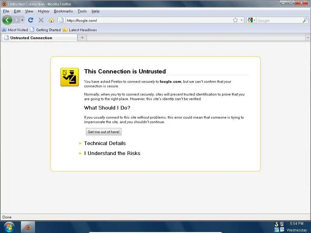Open the Tools menu
This screenshot has height=233, width=311.
(82, 11)
